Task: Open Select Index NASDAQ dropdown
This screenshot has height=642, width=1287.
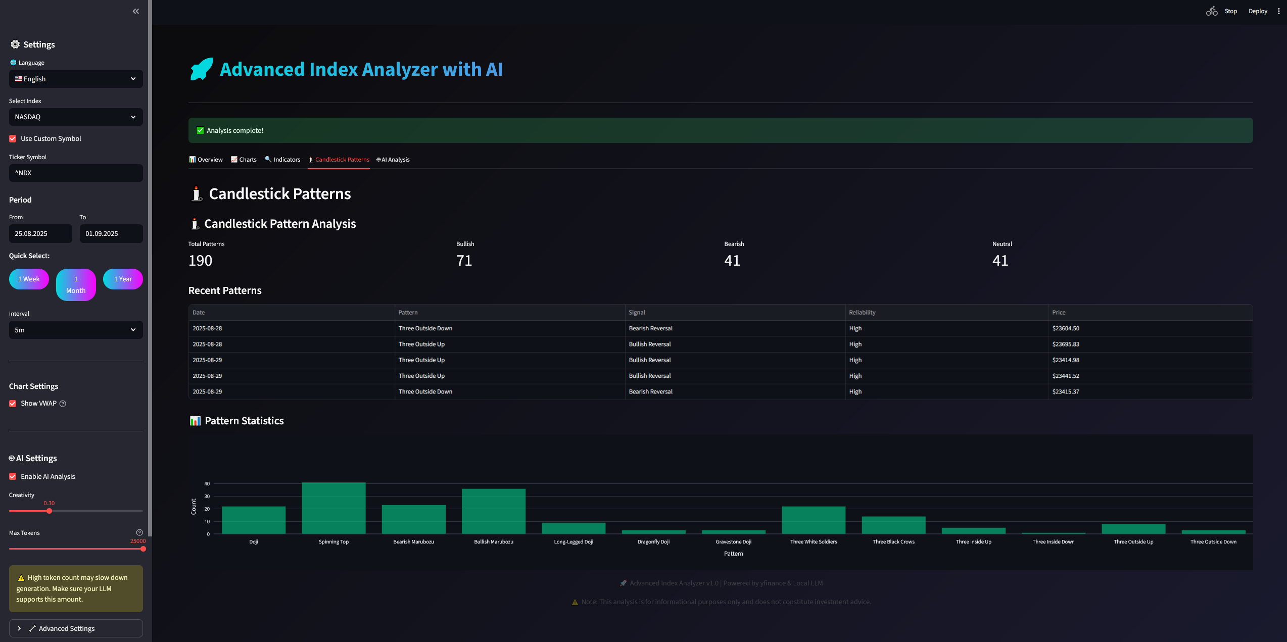Action: tap(76, 117)
